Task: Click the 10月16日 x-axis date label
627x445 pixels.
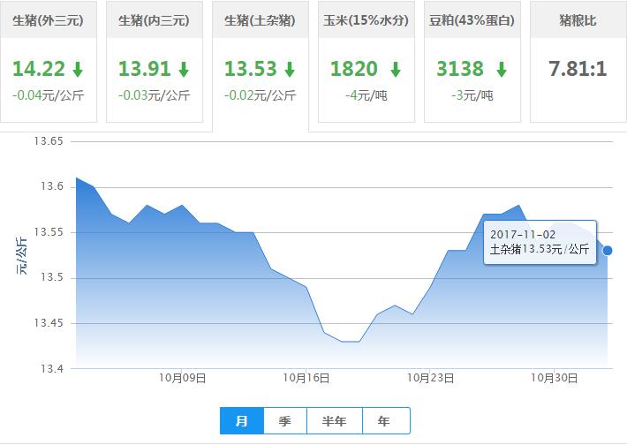Action: 306,378
